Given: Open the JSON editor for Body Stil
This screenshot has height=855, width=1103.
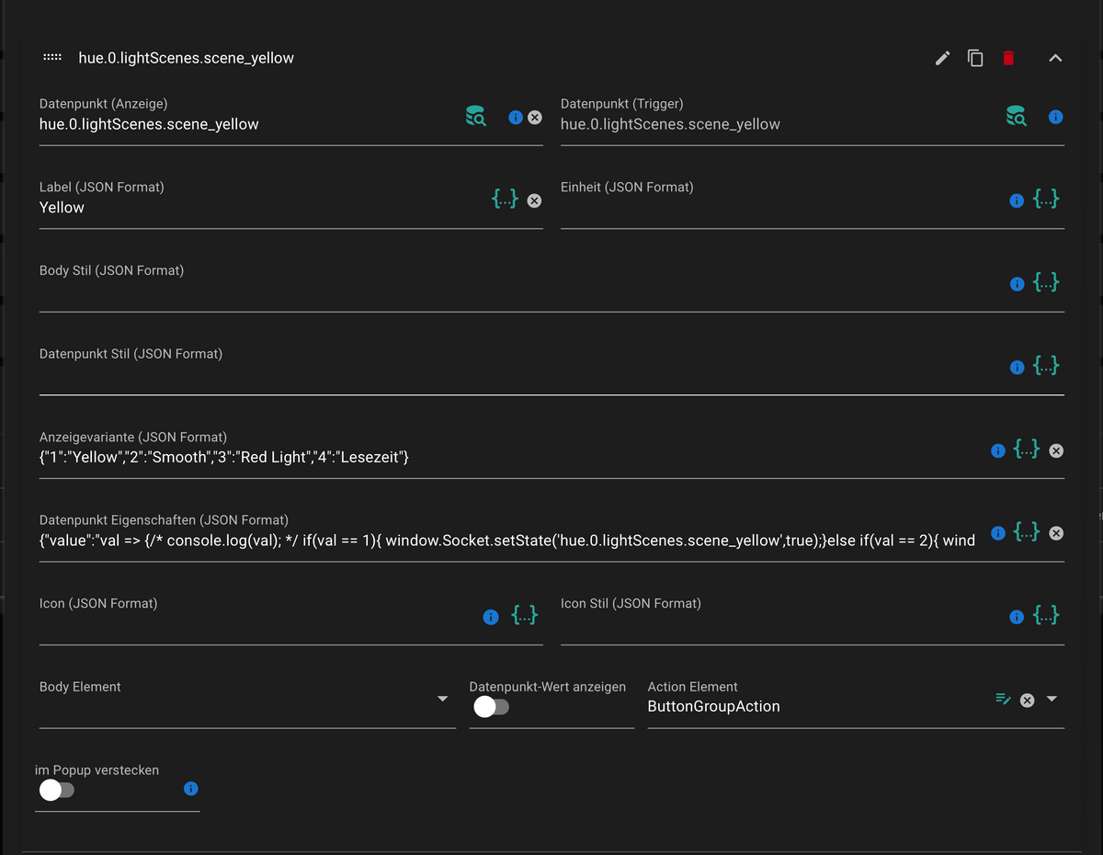Looking at the screenshot, I should coord(1046,282).
